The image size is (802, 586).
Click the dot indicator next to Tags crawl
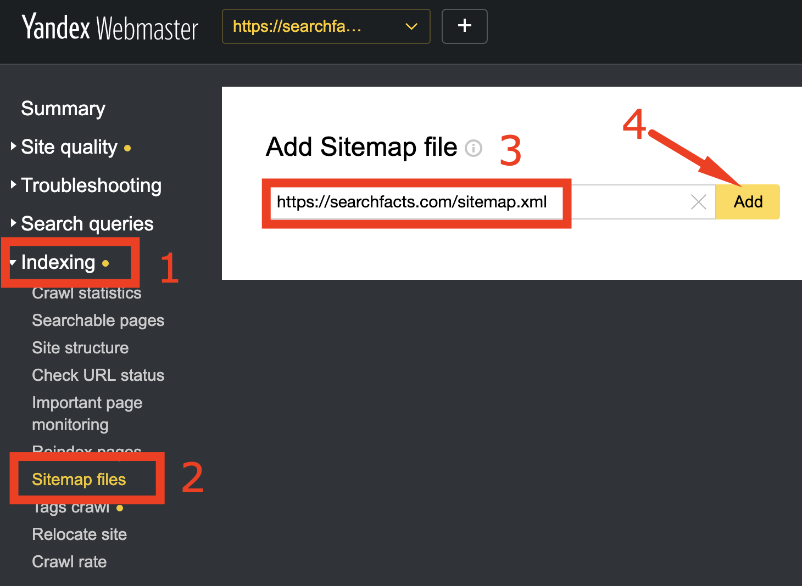click(120, 508)
